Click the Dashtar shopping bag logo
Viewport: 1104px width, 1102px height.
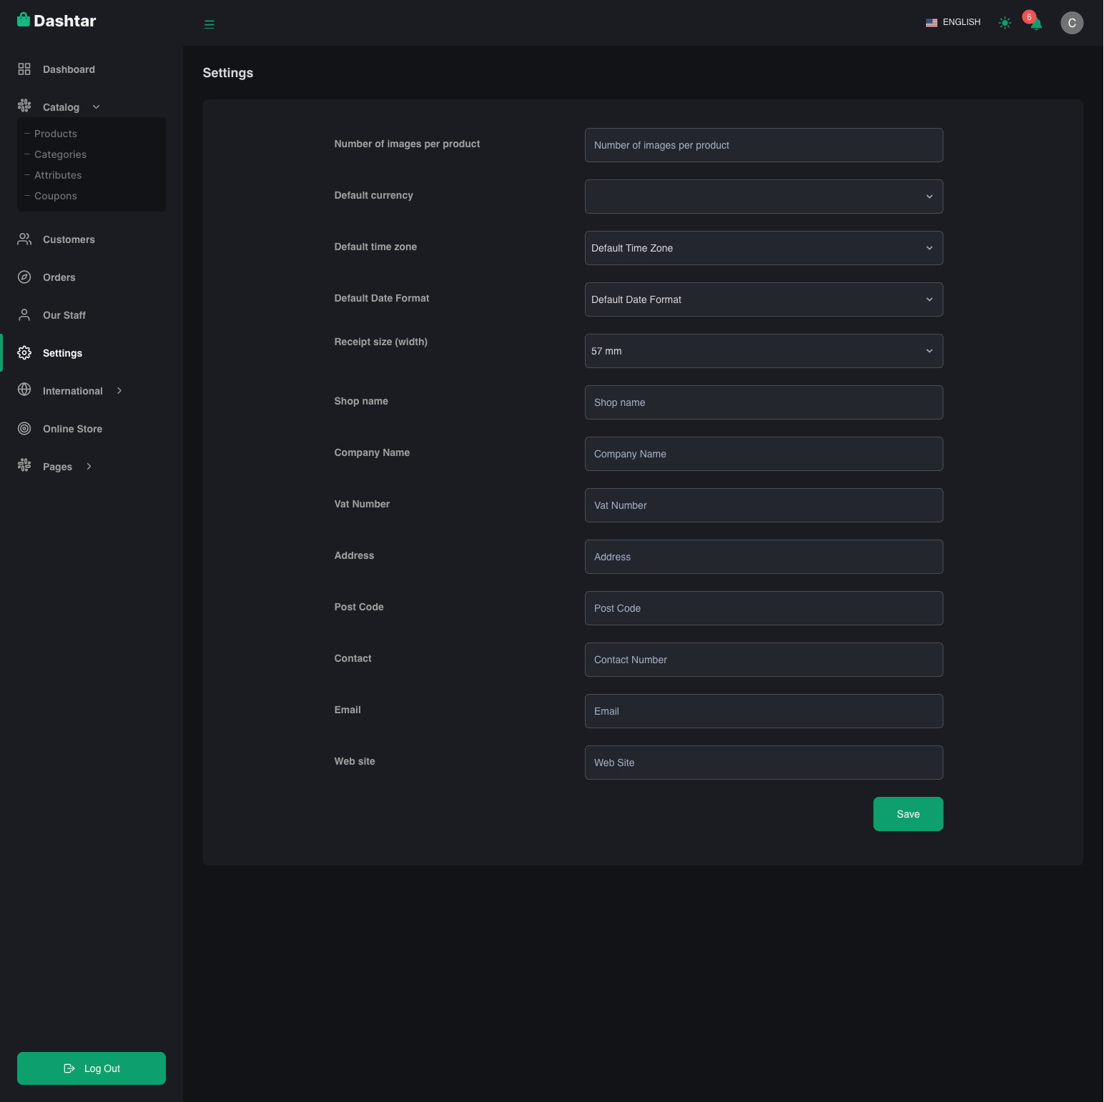24,20
